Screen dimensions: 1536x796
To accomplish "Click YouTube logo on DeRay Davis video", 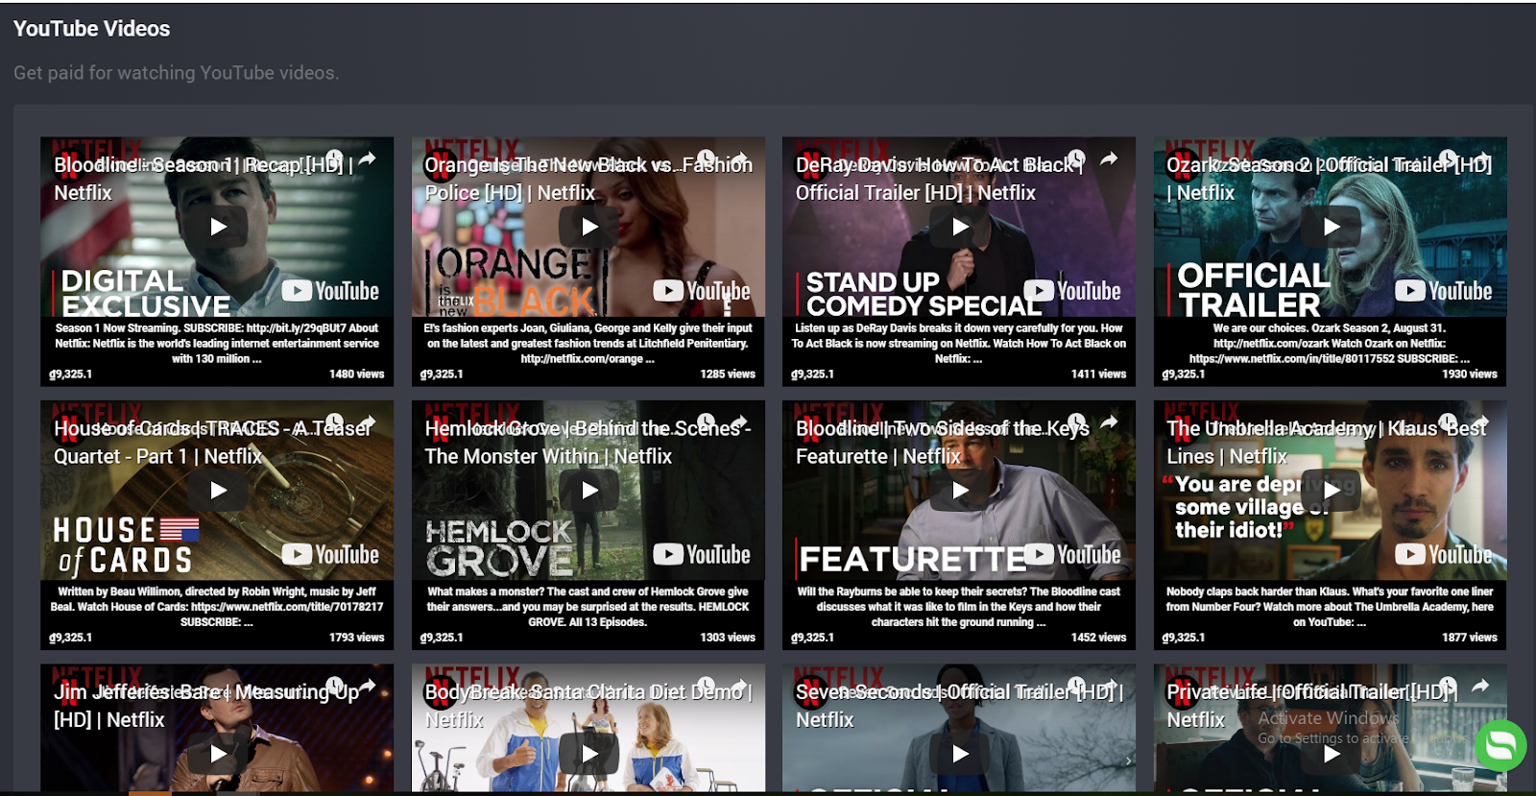I will coord(1072,291).
